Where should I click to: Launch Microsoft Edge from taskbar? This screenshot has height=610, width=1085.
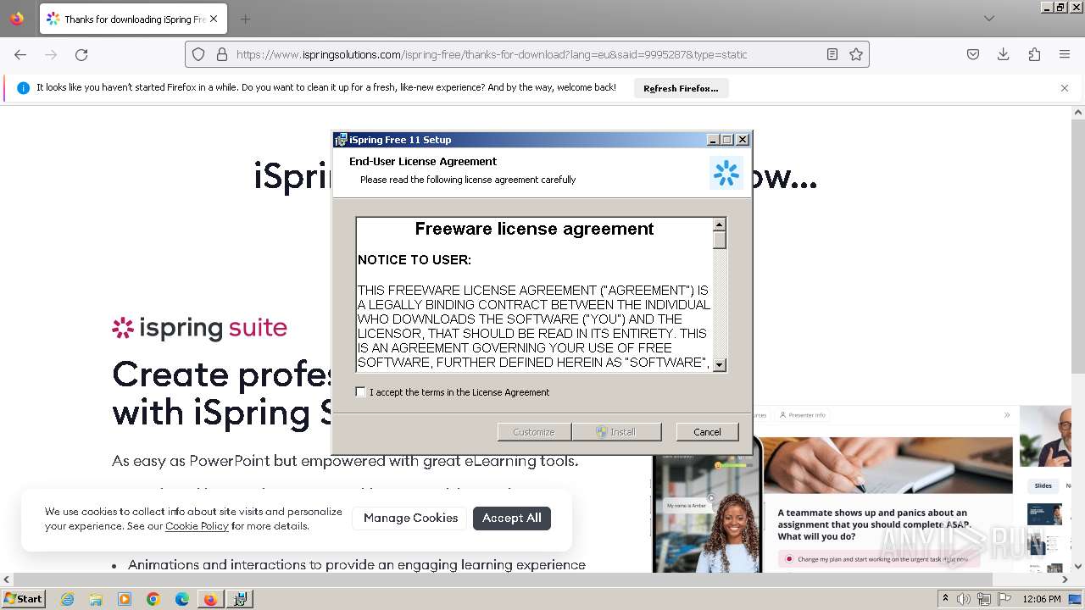pyautogui.click(x=182, y=599)
